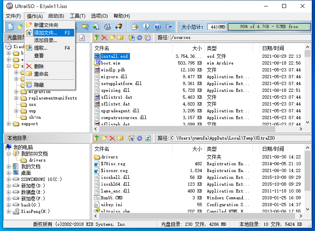
Task: Click the add-to-image icon in local toolbar
Action: (132, 138)
